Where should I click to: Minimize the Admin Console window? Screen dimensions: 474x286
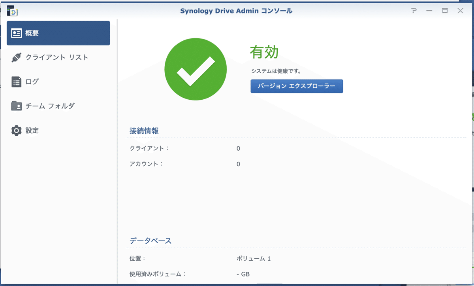click(429, 11)
